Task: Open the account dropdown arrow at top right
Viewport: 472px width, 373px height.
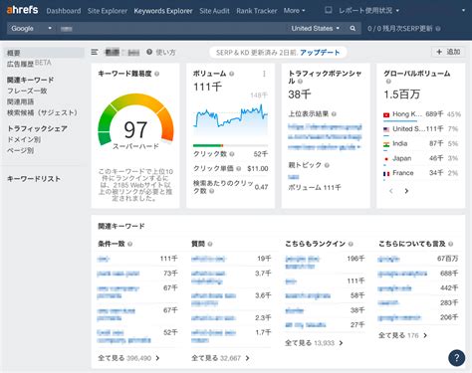Action: pos(463,11)
